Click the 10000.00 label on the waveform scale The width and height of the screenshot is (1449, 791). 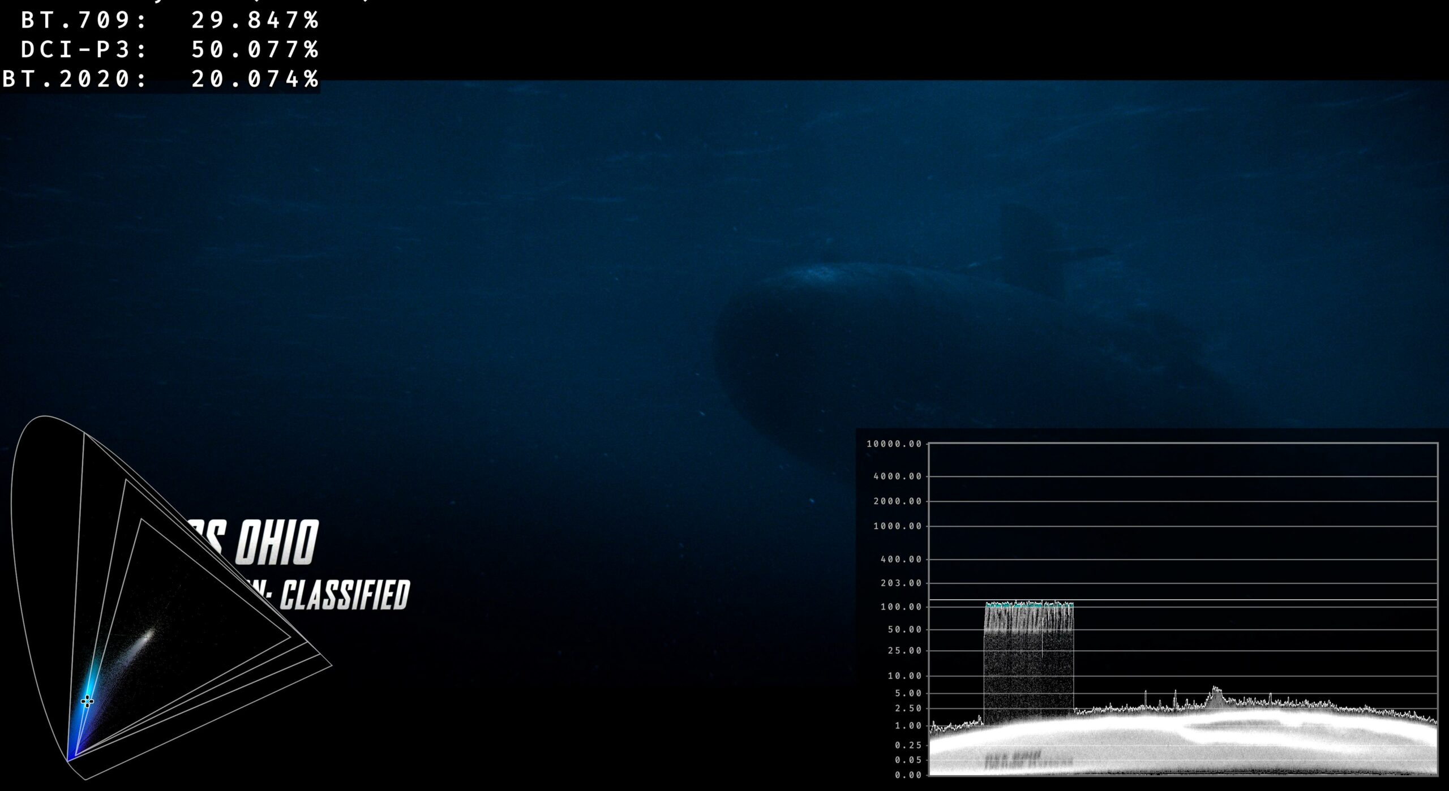point(894,444)
